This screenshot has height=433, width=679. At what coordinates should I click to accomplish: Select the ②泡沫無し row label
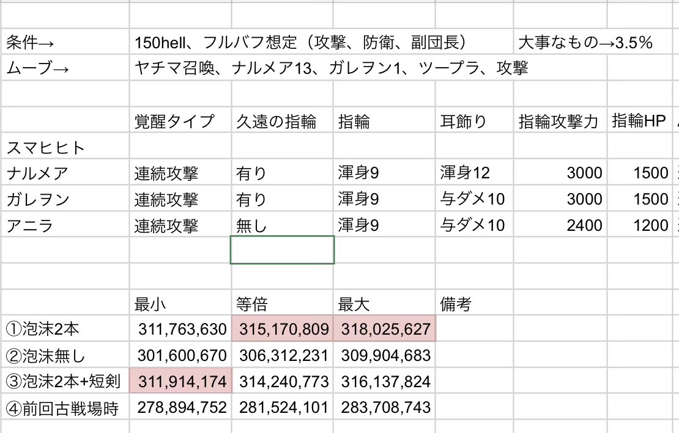[x=47, y=355]
